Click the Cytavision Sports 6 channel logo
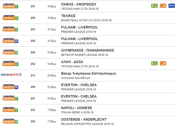 [x=10, y=17]
